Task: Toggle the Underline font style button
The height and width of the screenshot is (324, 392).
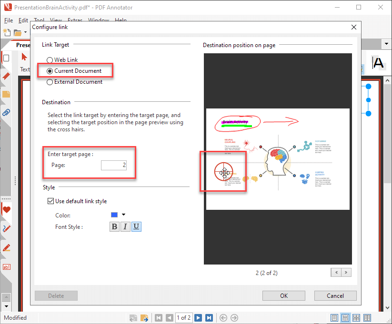Action: click(136, 227)
